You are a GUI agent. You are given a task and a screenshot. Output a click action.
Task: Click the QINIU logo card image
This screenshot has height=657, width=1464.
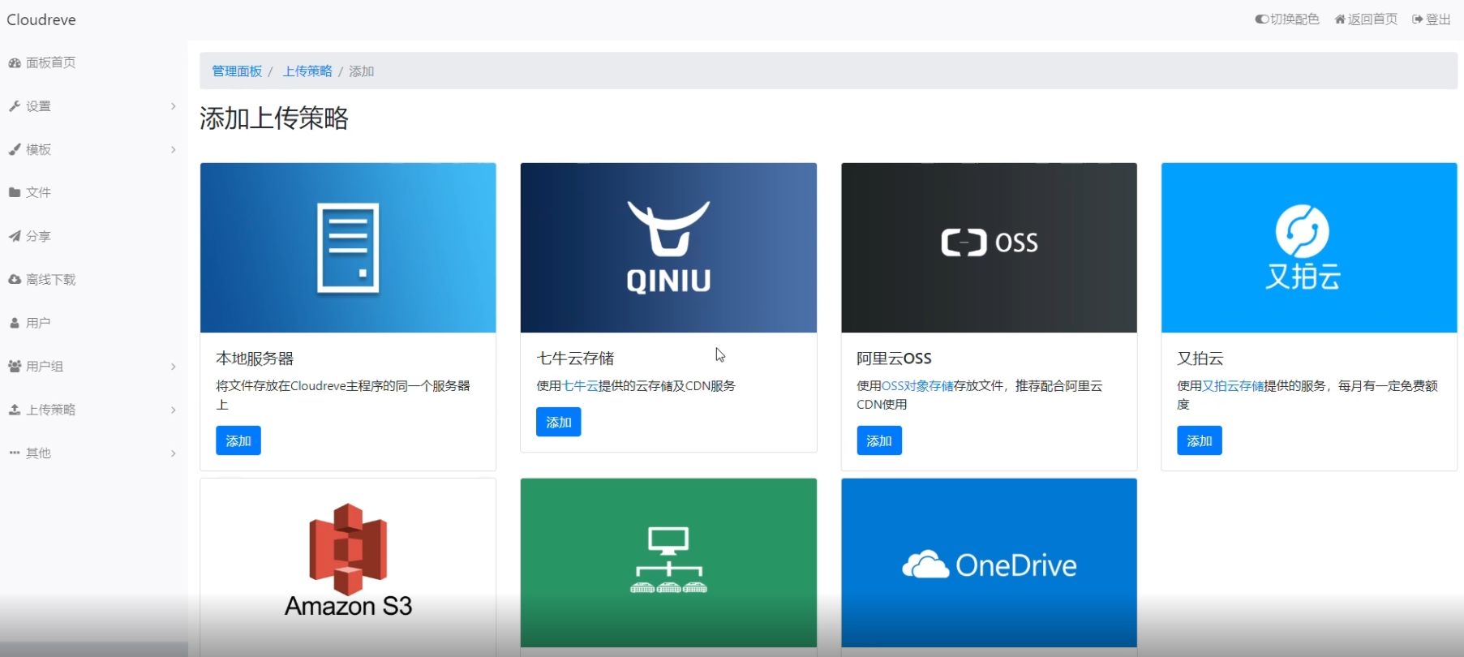668,247
